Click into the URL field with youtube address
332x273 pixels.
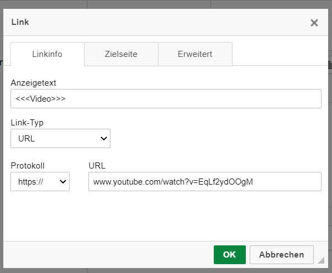pyautogui.click(x=205, y=181)
